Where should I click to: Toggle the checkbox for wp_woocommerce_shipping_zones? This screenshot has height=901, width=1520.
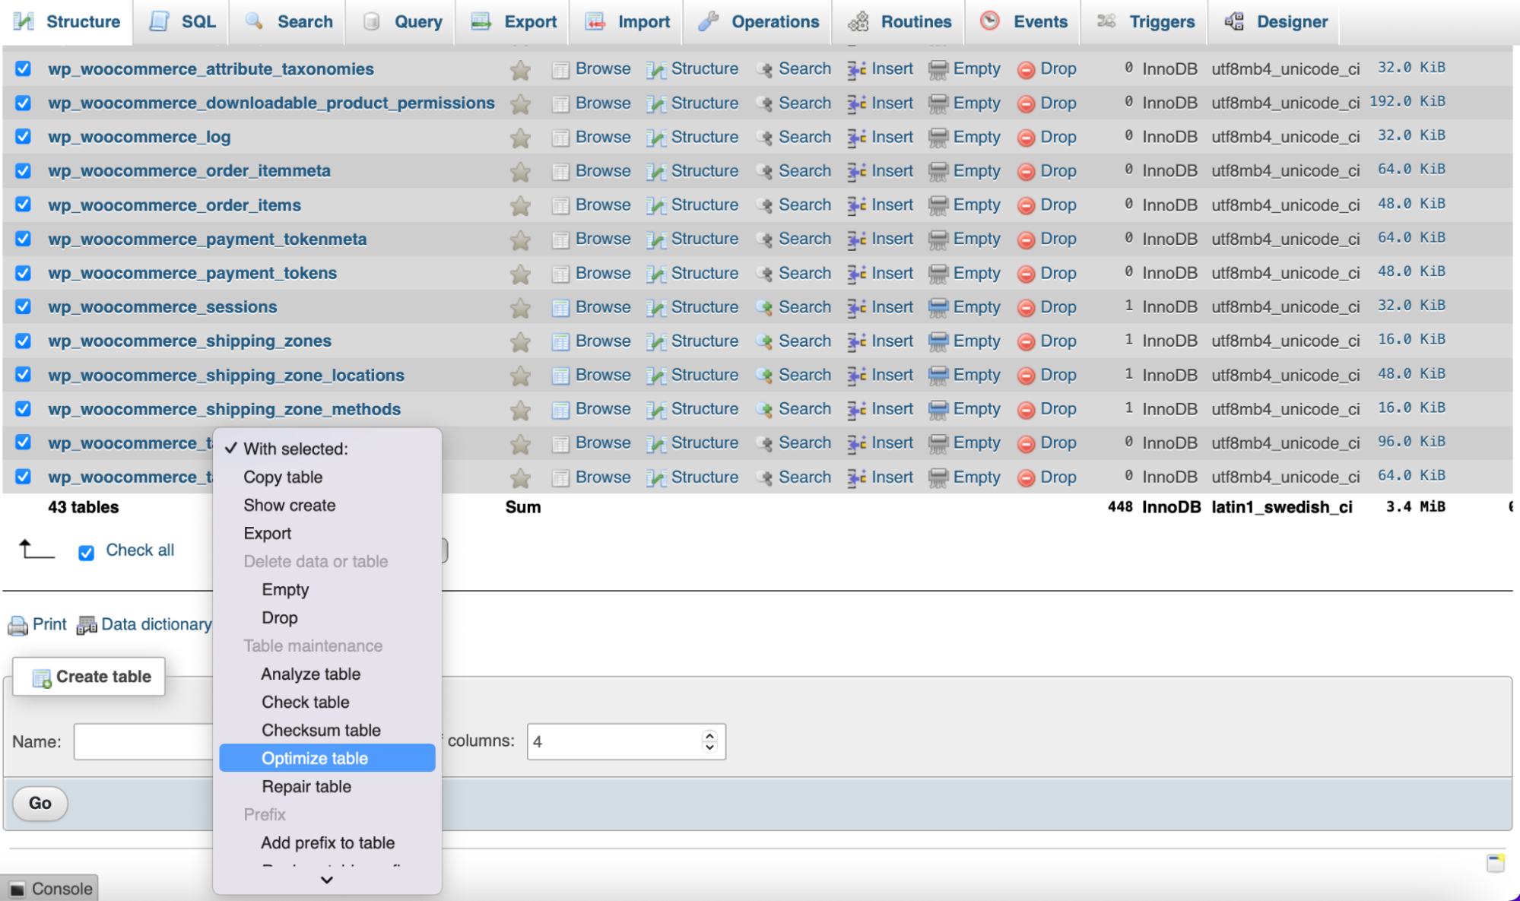[24, 341]
